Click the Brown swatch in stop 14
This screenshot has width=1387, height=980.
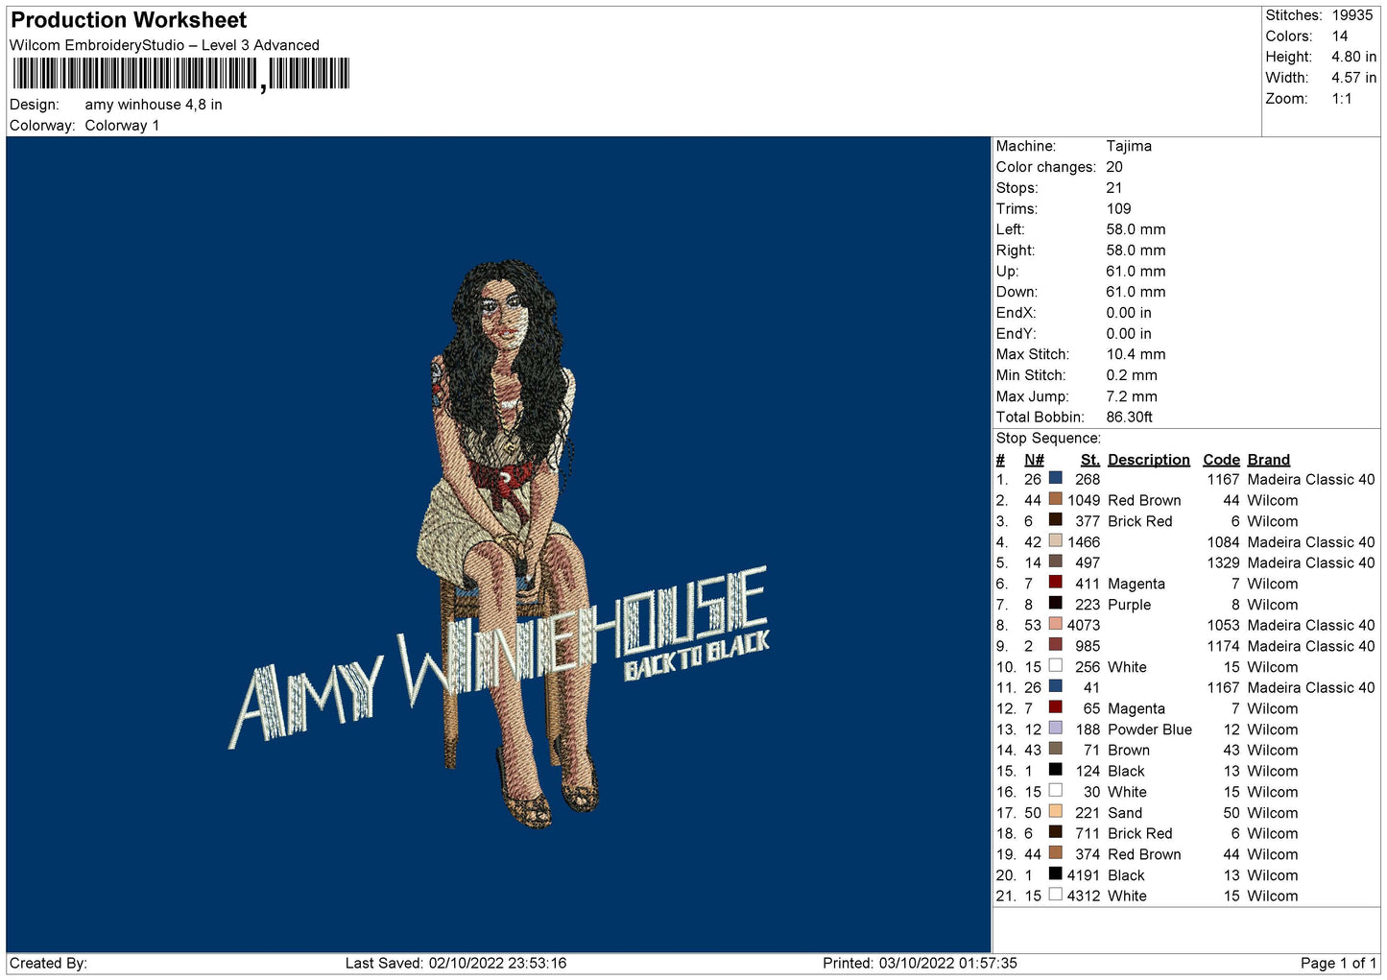click(1056, 749)
